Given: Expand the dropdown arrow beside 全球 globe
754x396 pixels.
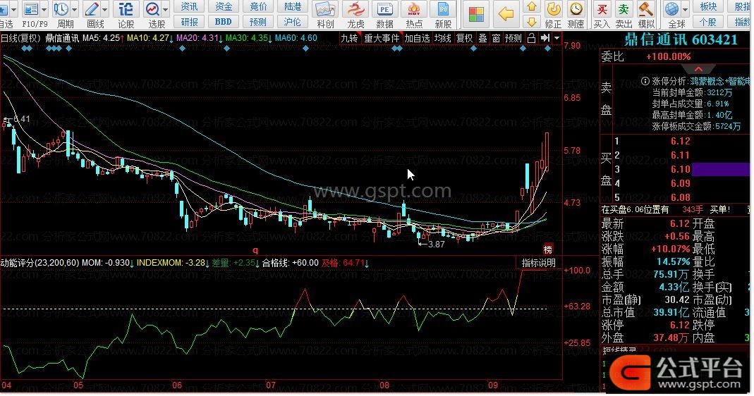Looking at the screenshot, I should (x=686, y=9).
